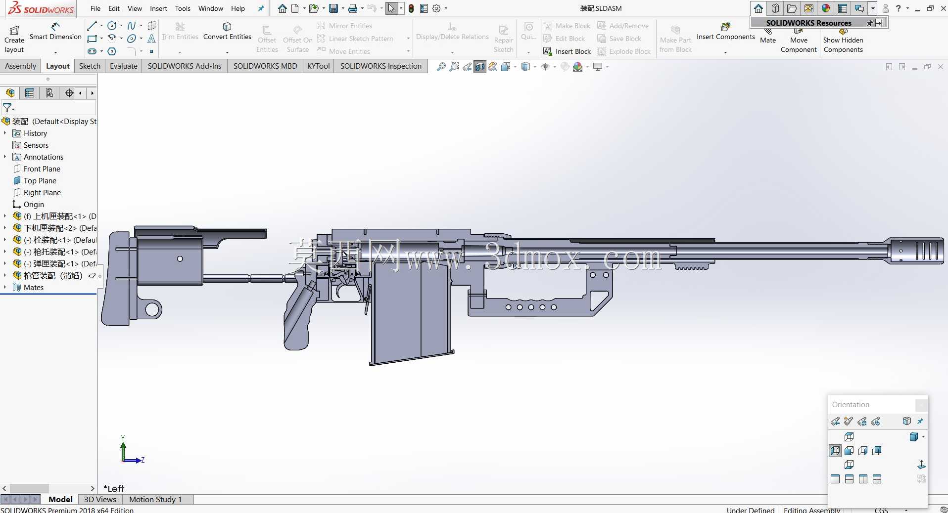The width and height of the screenshot is (948, 513).
Task: Select the Two View Vertical layout
Action: [x=863, y=479]
